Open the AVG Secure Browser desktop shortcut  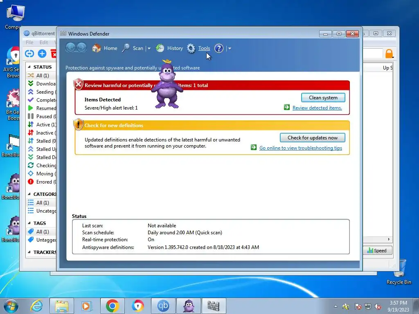11,63
